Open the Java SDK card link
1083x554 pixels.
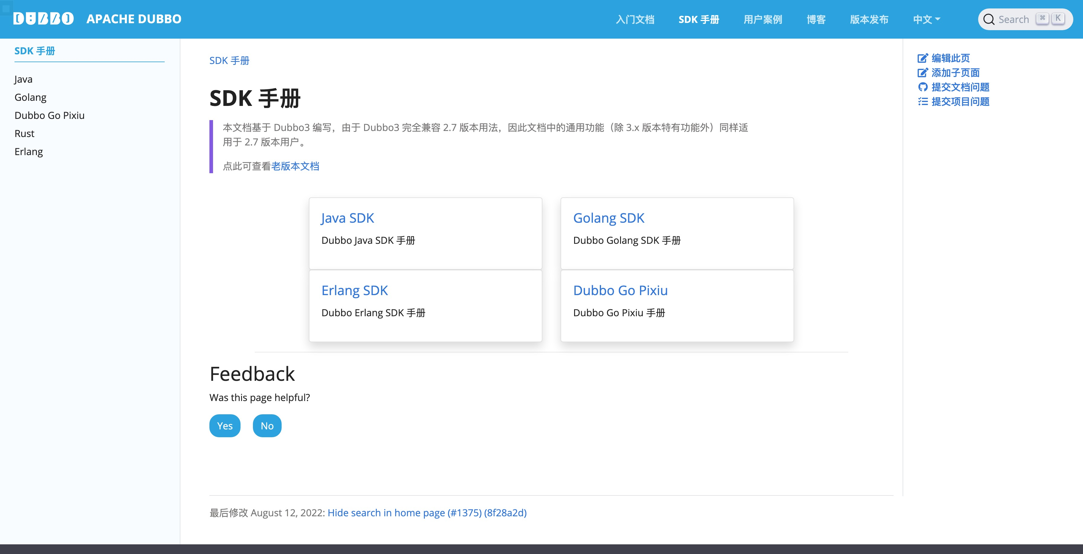[347, 218]
